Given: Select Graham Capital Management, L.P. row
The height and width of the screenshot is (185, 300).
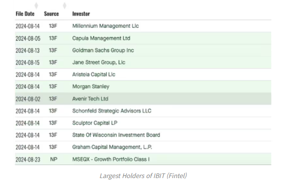Looking at the screenshot, I should (143, 147).
